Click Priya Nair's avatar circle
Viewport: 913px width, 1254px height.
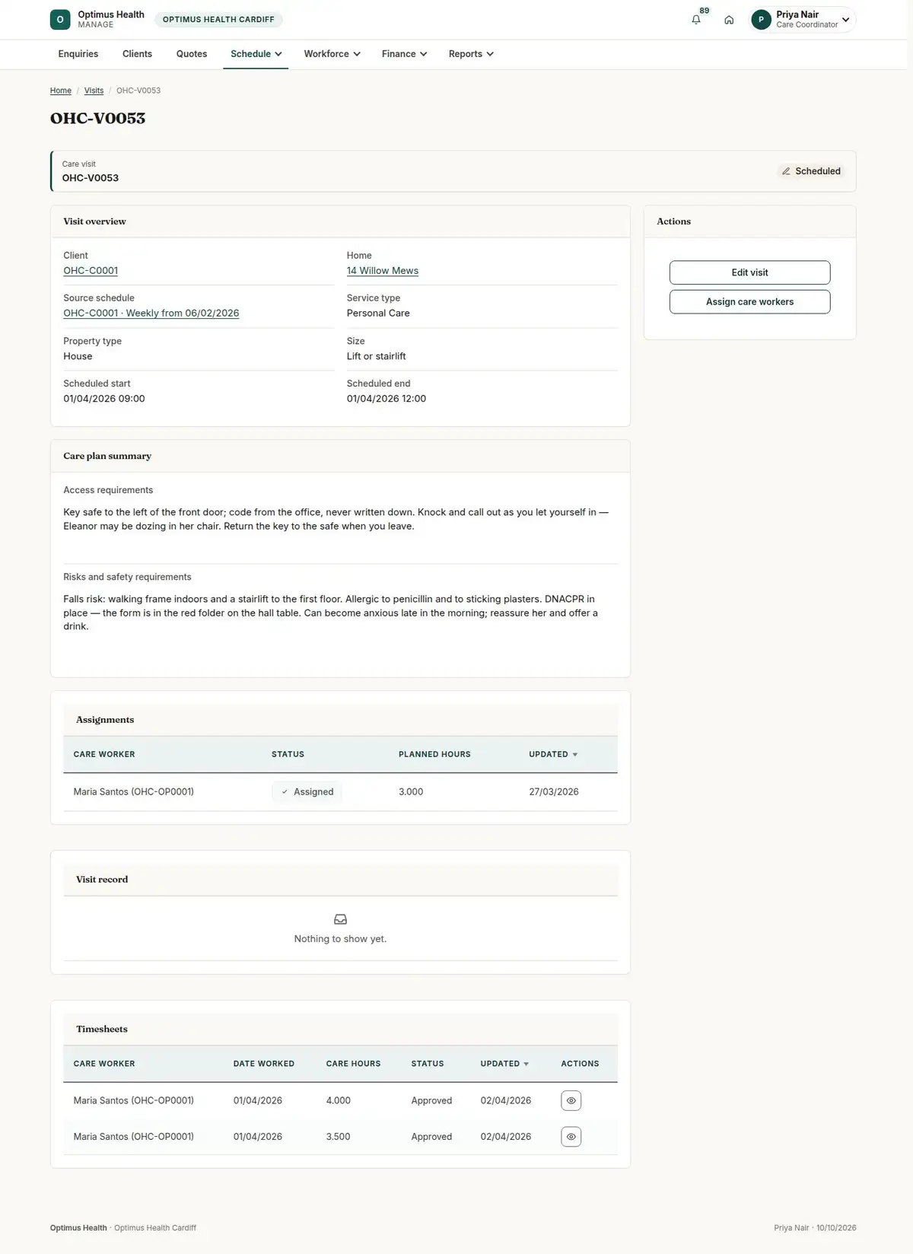pyautogui.click(x=761, y=20)
